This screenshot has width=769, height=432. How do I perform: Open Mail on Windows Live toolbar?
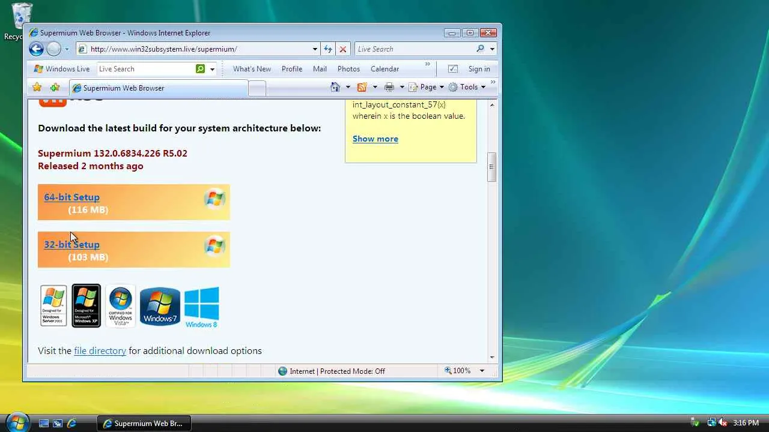[x=320, y=69]
